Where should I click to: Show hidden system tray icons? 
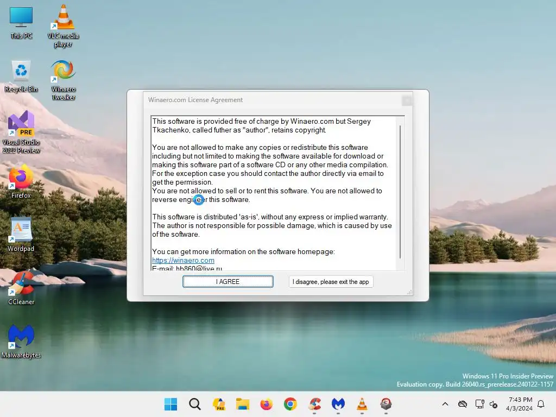click(x=445, y=404)
